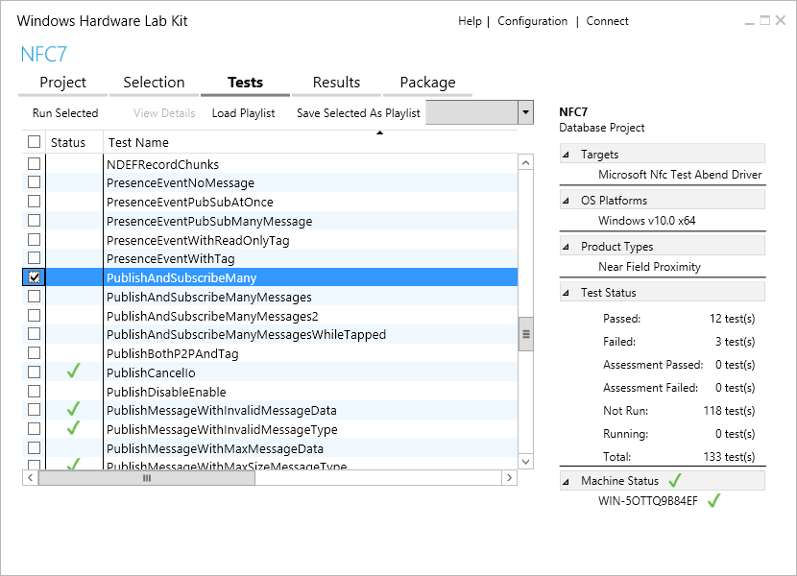Viewport: 797px width, 576px height.
Task: Click the horizontal scrollbar thumb below the test list
Action: (x=146, y=477)
